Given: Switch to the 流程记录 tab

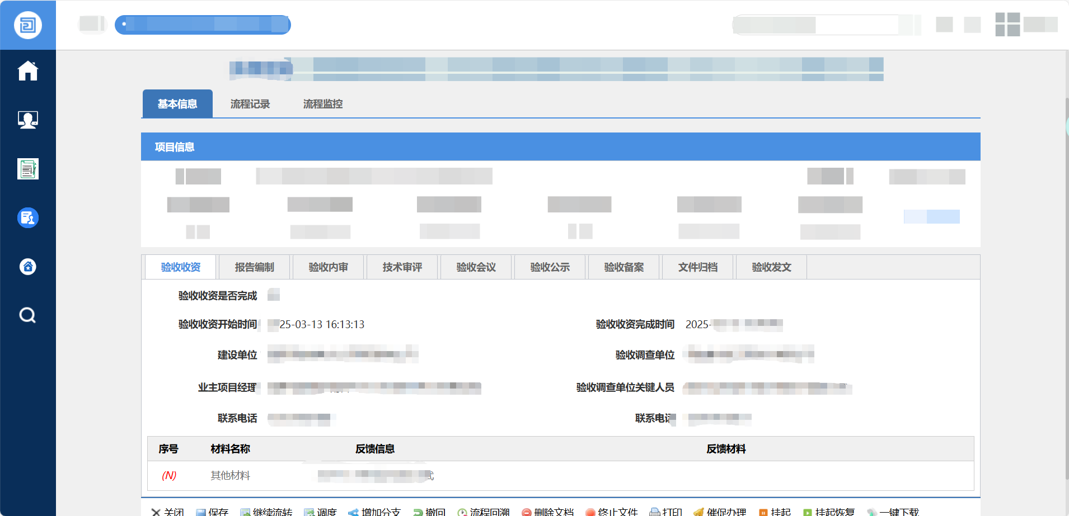Looking at the screenshot, I should coord(250,104).
